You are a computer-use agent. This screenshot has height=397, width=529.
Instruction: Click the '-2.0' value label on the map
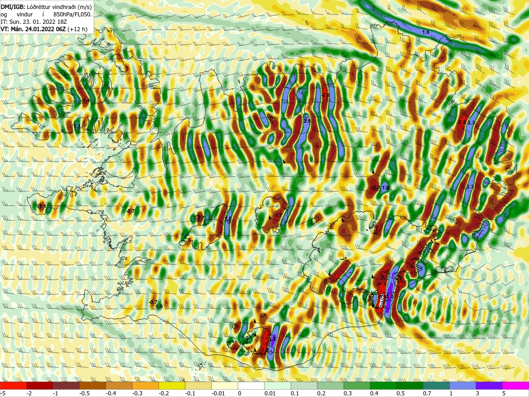[376, 187]
